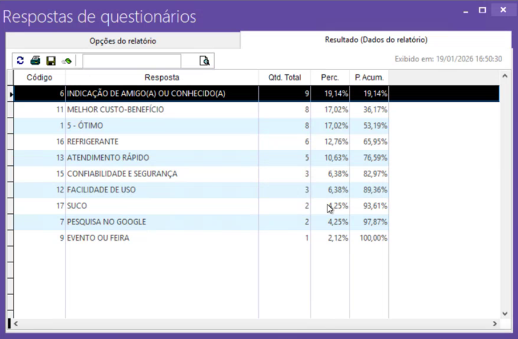Viewport: 518px width, 339px height.
Task: Click vertical scrollbar down arrow
Action: (505, 313)
